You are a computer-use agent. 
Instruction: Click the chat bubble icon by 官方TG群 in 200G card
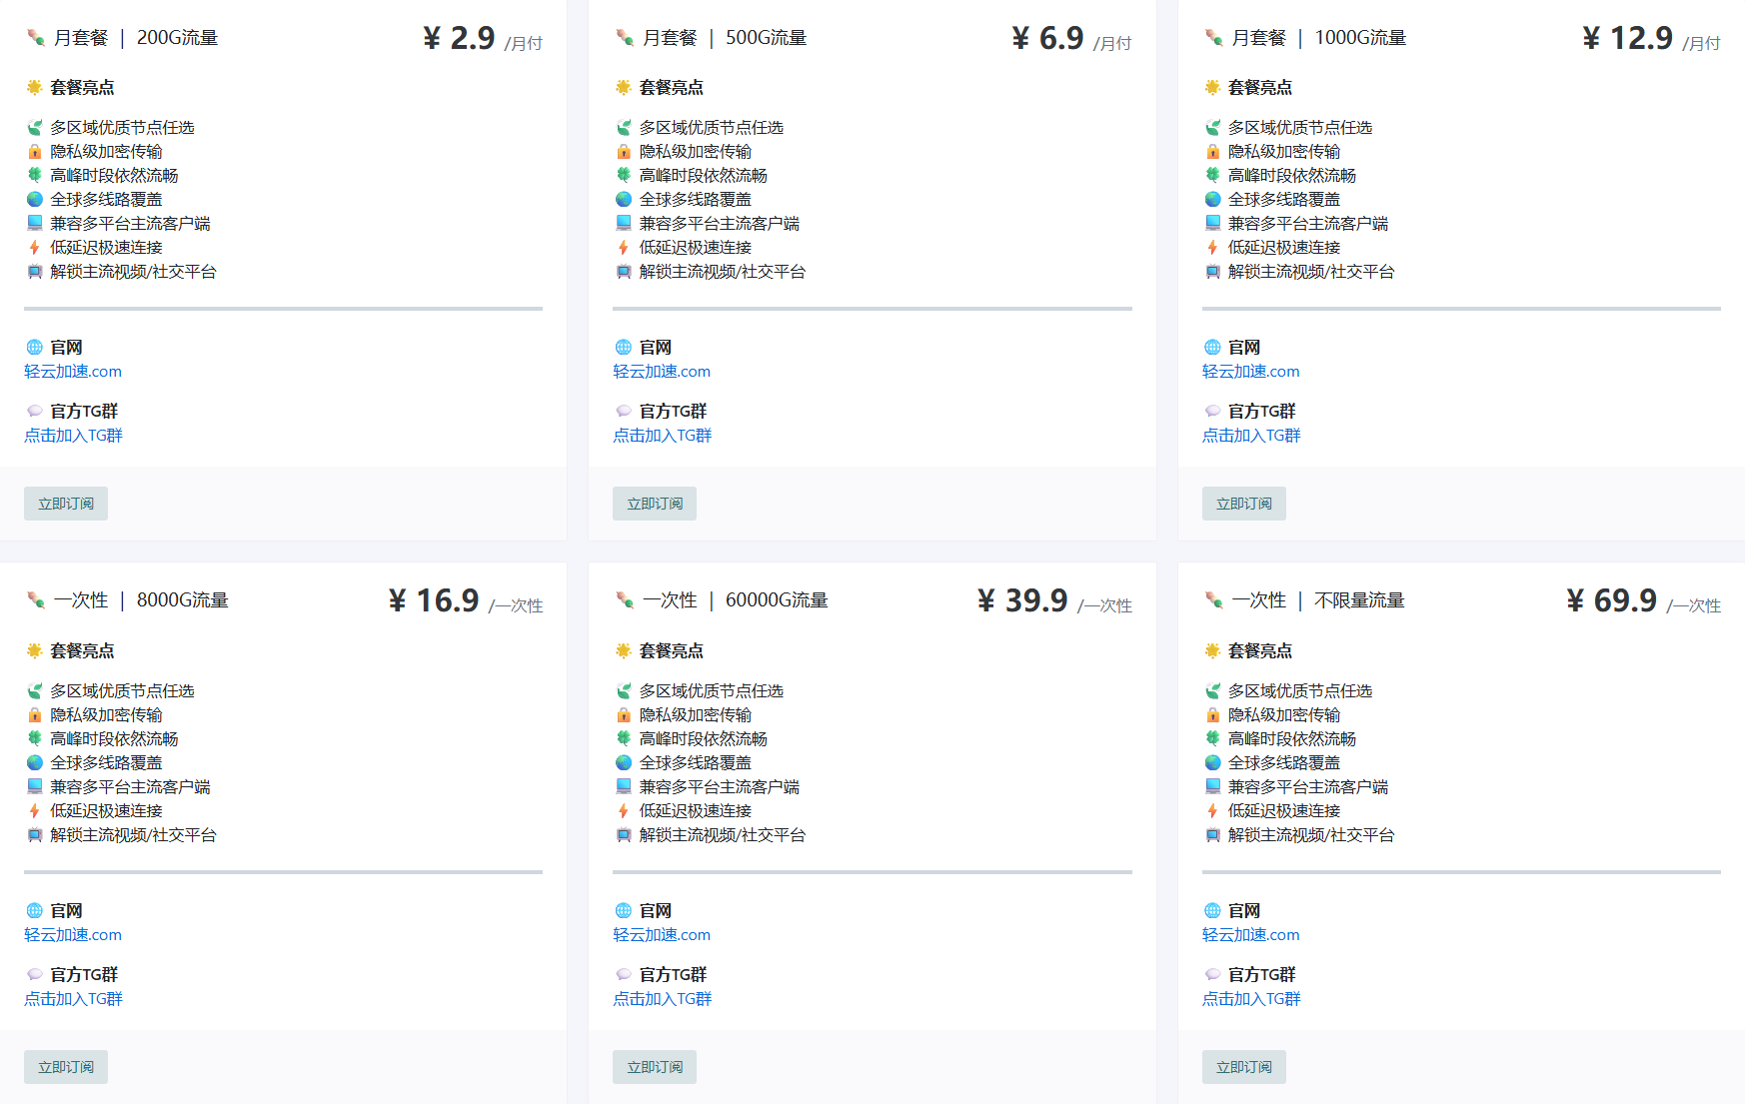tap(35, 412)
